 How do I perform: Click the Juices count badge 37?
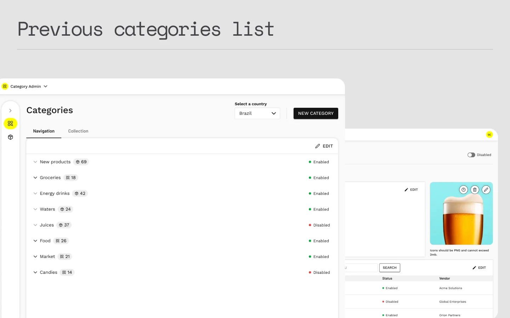point(64,225)
